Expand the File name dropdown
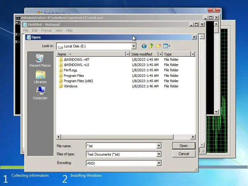The width and height of the screenshot is (248, 186). coord(159,146)
